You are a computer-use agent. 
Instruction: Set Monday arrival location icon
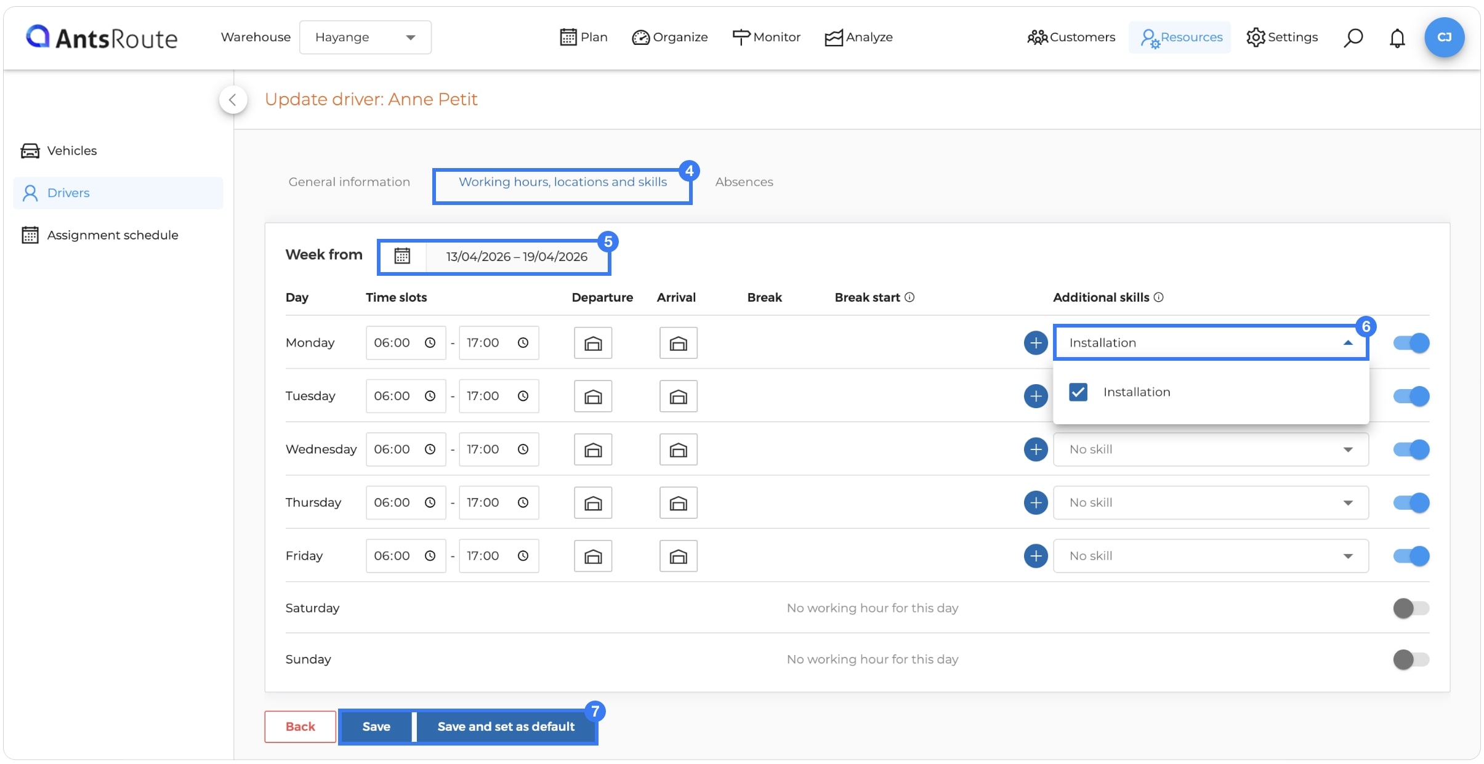(x=678, y=343)
